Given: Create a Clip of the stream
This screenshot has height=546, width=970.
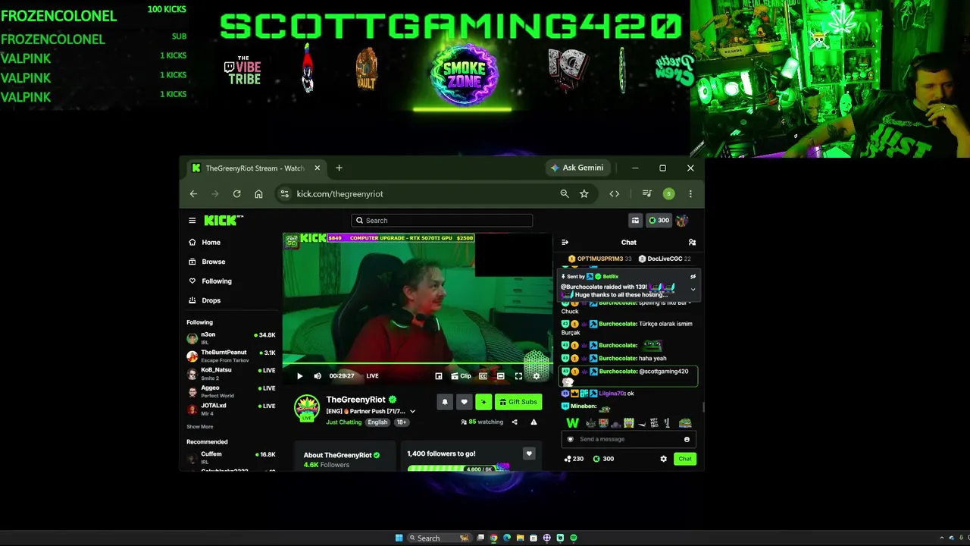Looking at the screenshot, I should click(461, 376).
